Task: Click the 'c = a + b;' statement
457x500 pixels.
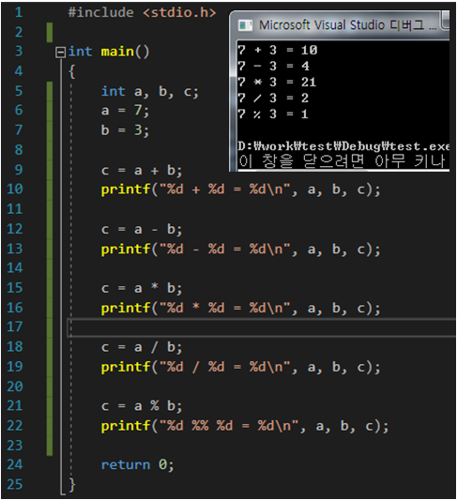Action: [142, 171]
